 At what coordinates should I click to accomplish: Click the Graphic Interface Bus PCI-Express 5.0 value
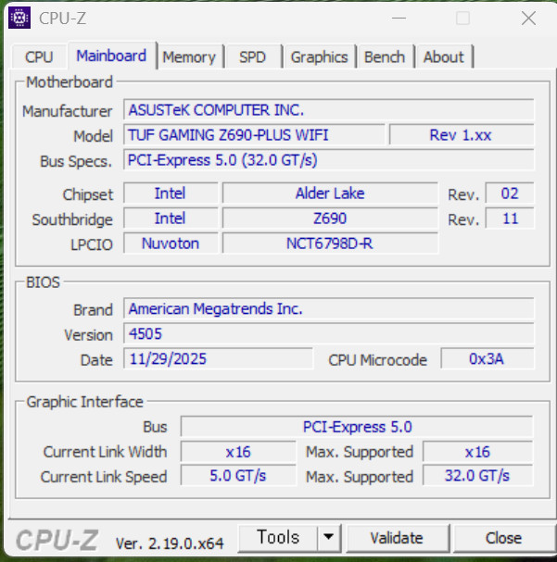(x=357, y=427)
